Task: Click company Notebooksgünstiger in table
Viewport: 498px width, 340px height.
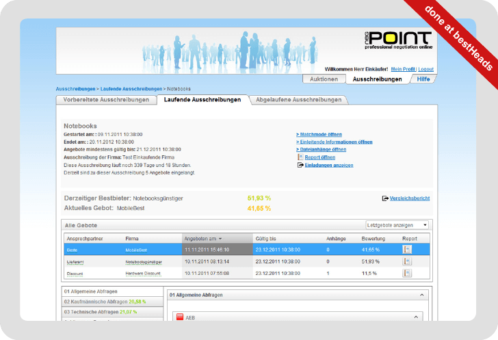Action: [144, 262]
